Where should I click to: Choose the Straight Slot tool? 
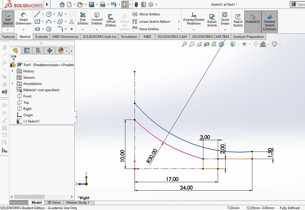[37, 29]
